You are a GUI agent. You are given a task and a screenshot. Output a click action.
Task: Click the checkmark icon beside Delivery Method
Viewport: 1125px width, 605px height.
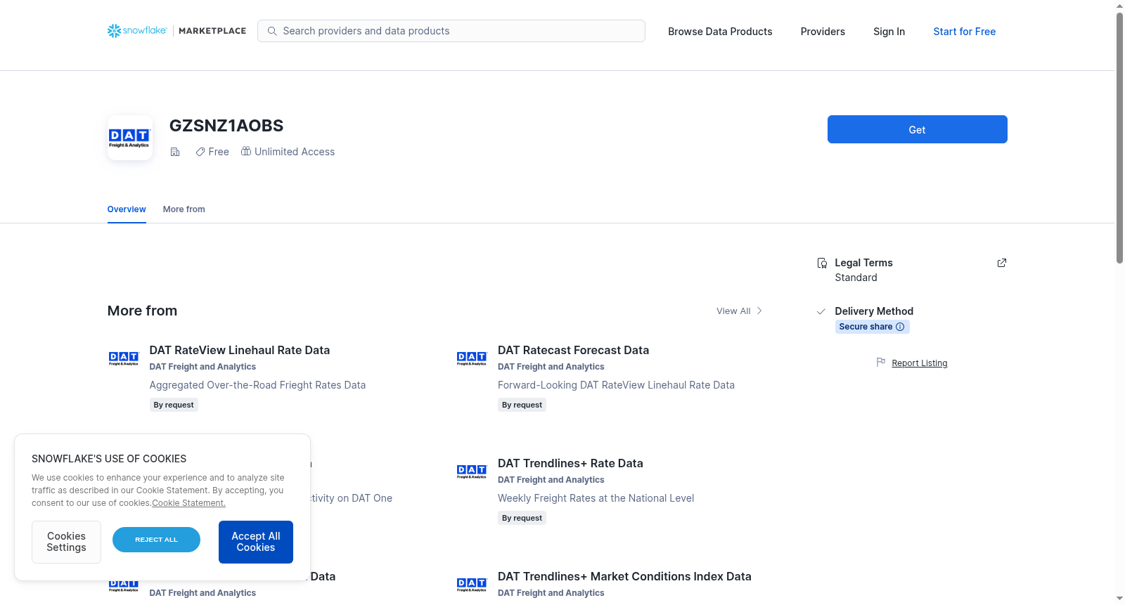821,311
